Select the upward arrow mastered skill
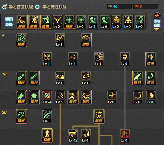Viewport: 164px width, 145px height. click(47, 136)
